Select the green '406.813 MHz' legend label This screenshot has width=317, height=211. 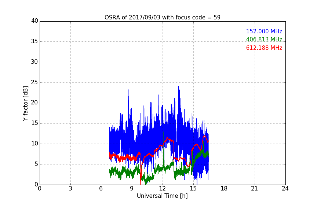pos(264,39)
